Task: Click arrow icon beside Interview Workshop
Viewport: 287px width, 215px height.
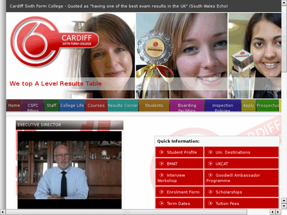Action: [x=161, y=175]
